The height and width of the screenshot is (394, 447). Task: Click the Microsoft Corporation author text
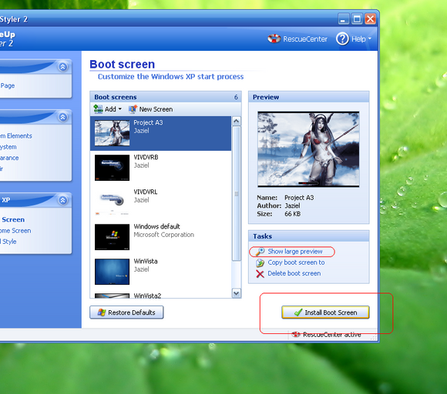pos(164,235)
